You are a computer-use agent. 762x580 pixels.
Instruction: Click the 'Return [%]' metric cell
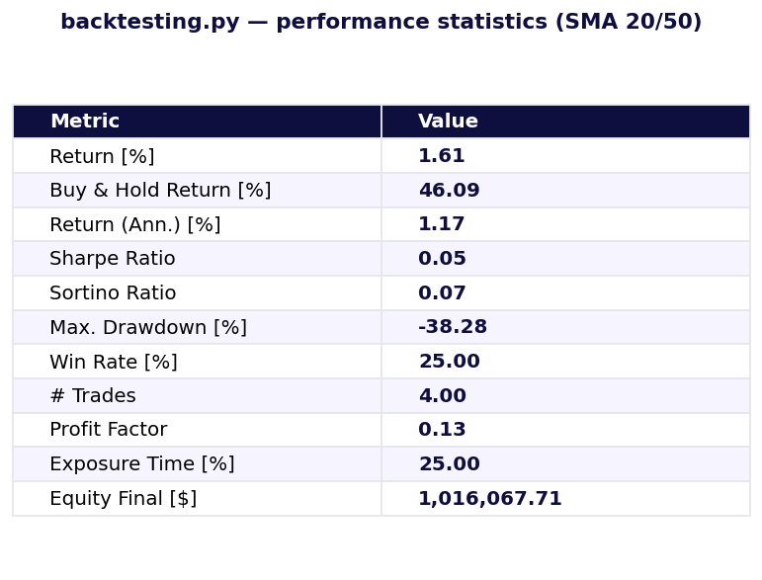click(x=198, y=155)
